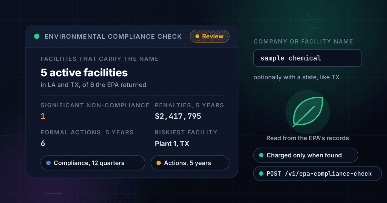This screenshot has width=387, height=203.
Task: Click the blue dot in Compliance pill
Action: [x=48, y=163]
